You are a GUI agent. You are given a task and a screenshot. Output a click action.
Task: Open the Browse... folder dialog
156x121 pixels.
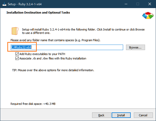[135, 47]
